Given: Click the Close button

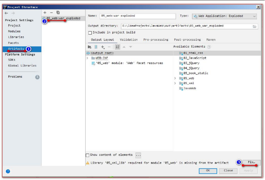Looking at the screenshot, I should 228,171.
